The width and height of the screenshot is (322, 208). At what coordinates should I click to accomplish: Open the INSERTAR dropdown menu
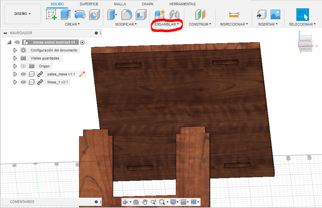tap(268, 24)
